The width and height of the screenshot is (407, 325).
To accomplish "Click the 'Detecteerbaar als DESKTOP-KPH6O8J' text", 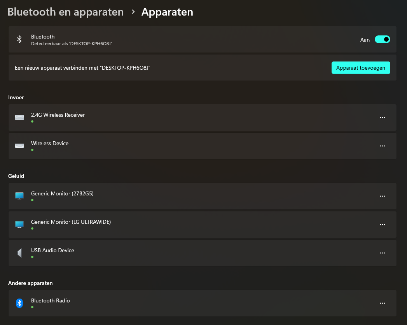I will coord(72,44).
